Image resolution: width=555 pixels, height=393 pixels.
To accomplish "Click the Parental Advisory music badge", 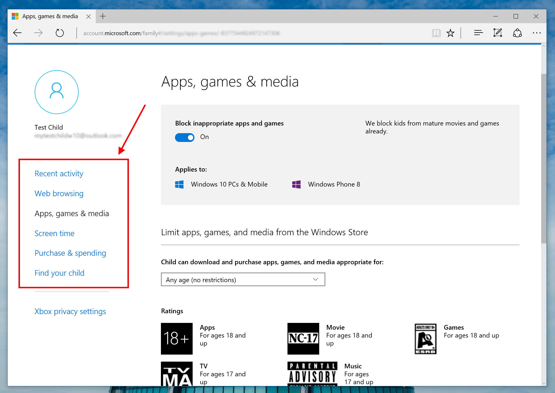I will [x=312, y=374].
